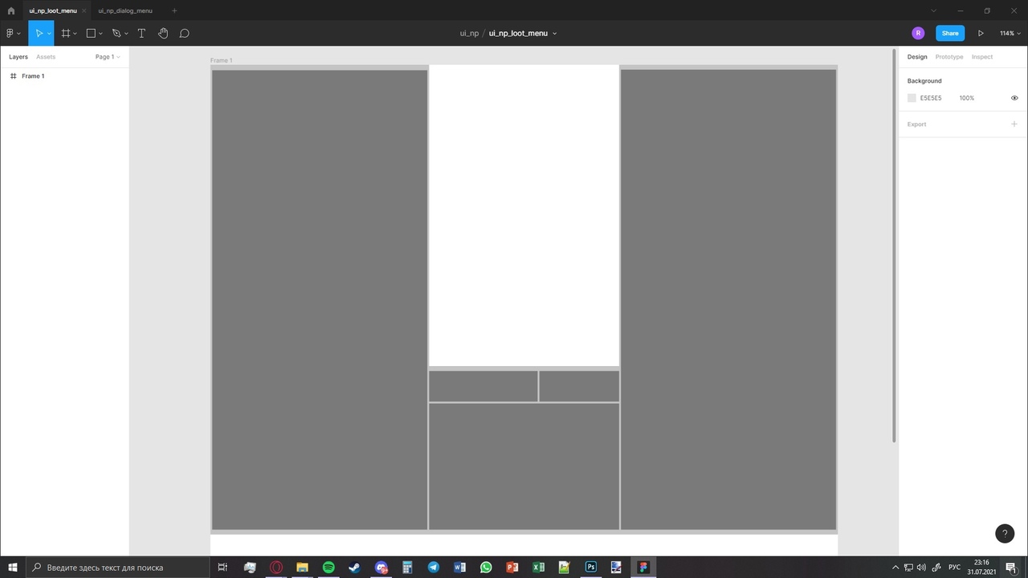Open the 114% zoom dropdown
This screenshot has width=1028, height=578.
point(1010,33)
